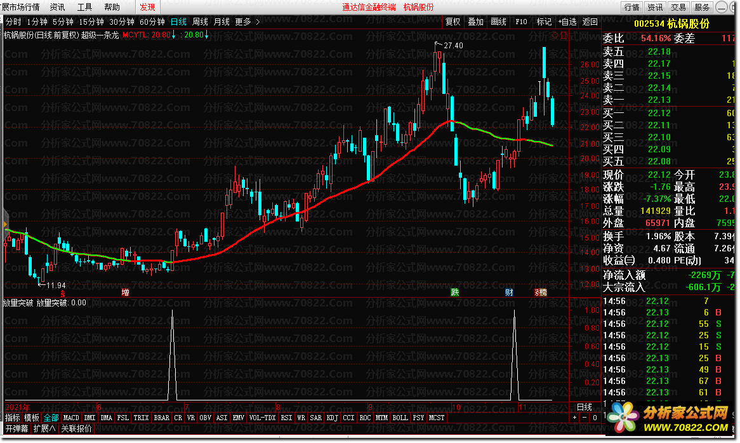Click the diamond icon at chart top-right corner
Viewport: 740px width, 443px height.
pyautogui.click(x=555, y=36)
